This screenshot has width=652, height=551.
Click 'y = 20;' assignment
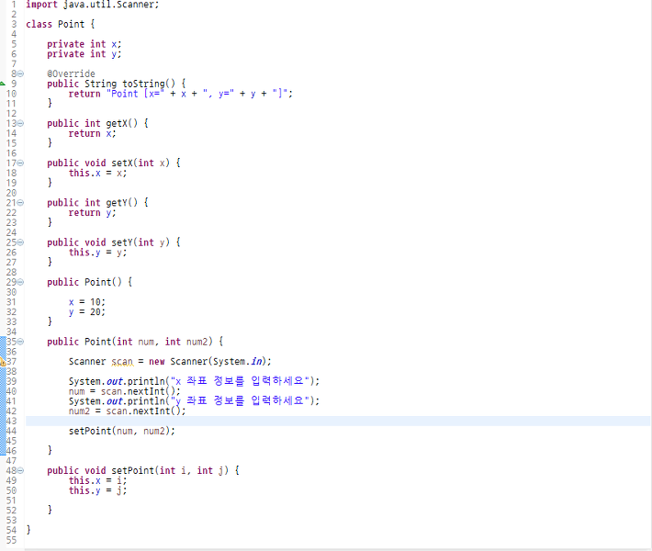click(x=87, y=312)
